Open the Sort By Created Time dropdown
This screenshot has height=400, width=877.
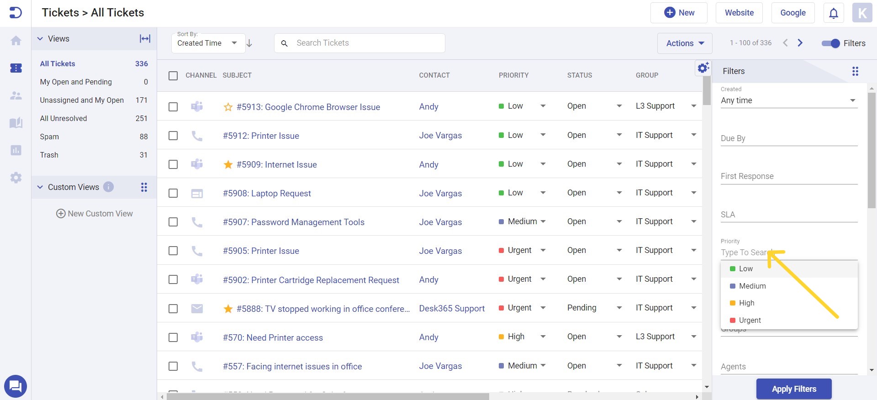coord(208,43)
